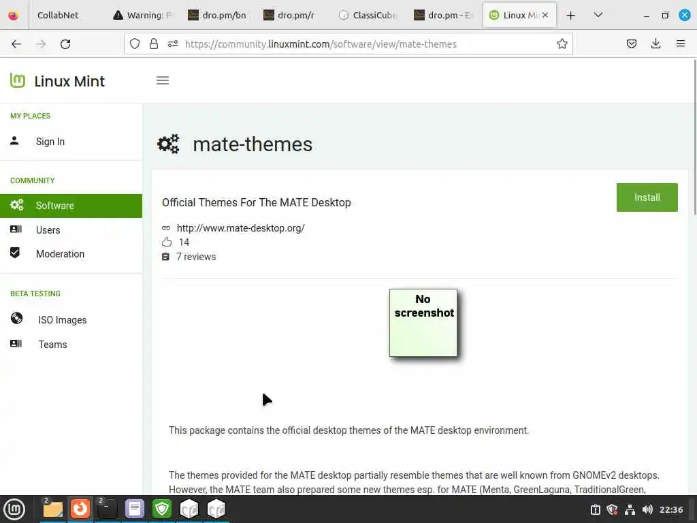Switch to the dro.pm/r tab

coord(293,15)
